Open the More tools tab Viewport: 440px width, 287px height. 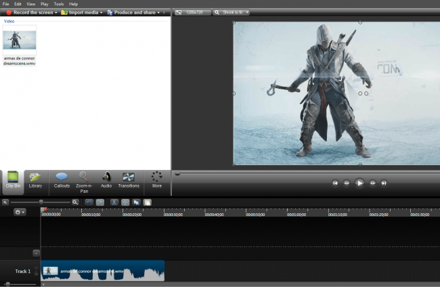tap(157, 181)
